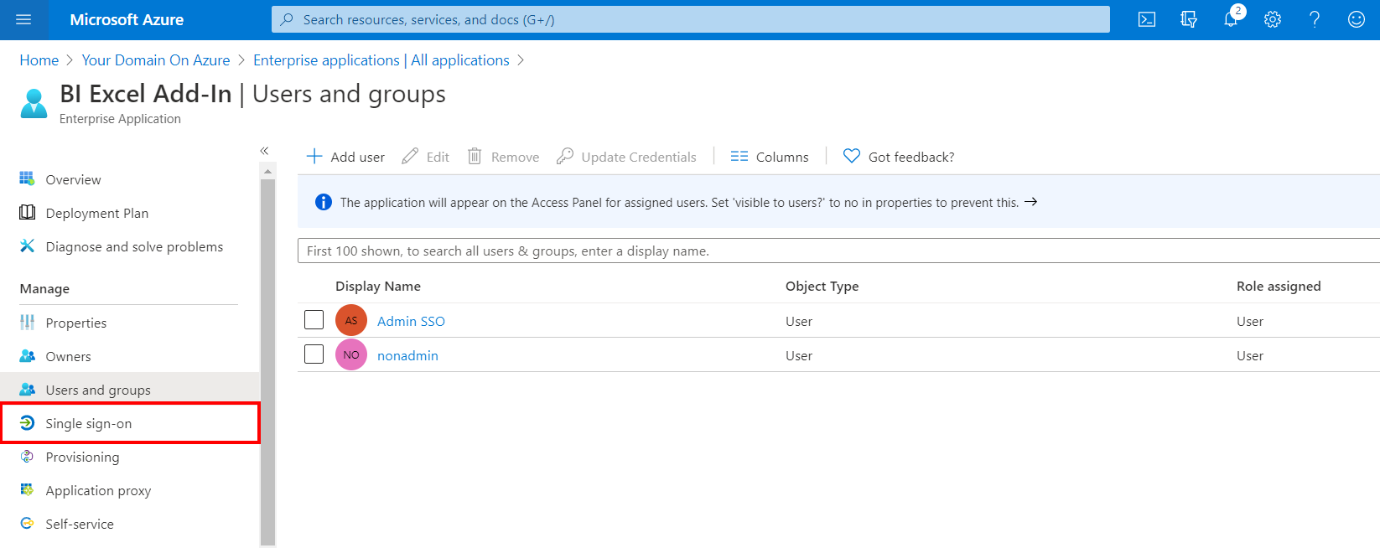Click the NO avatar for nonadmin

click(351, 354)
